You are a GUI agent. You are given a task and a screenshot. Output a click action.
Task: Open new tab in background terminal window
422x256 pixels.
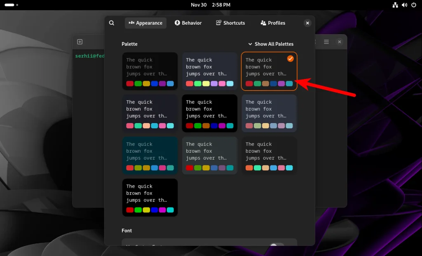pos(80,42)
